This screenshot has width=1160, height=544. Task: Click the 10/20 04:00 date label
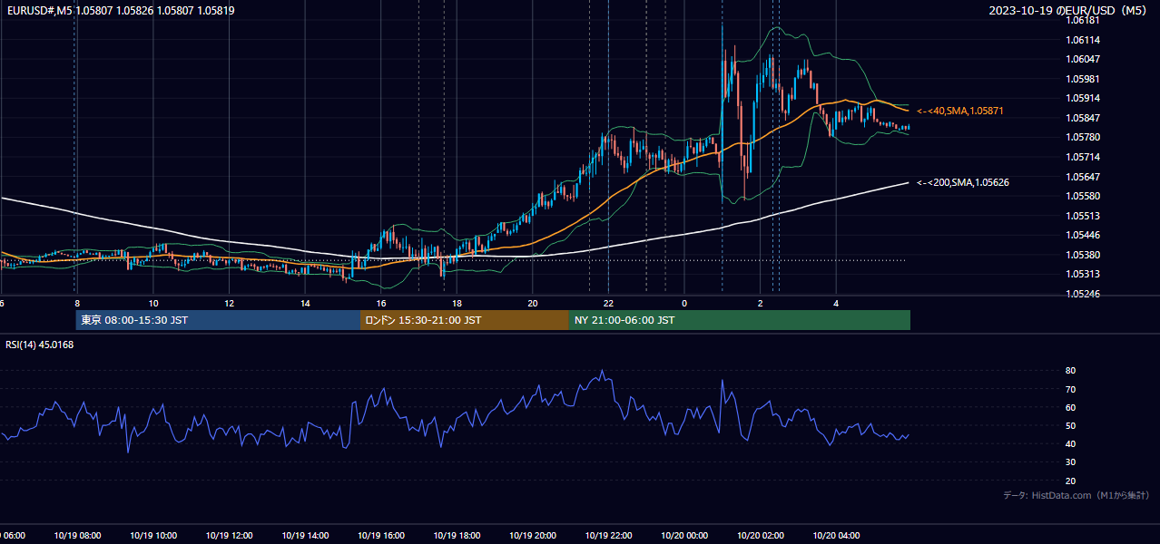point(836,536)
